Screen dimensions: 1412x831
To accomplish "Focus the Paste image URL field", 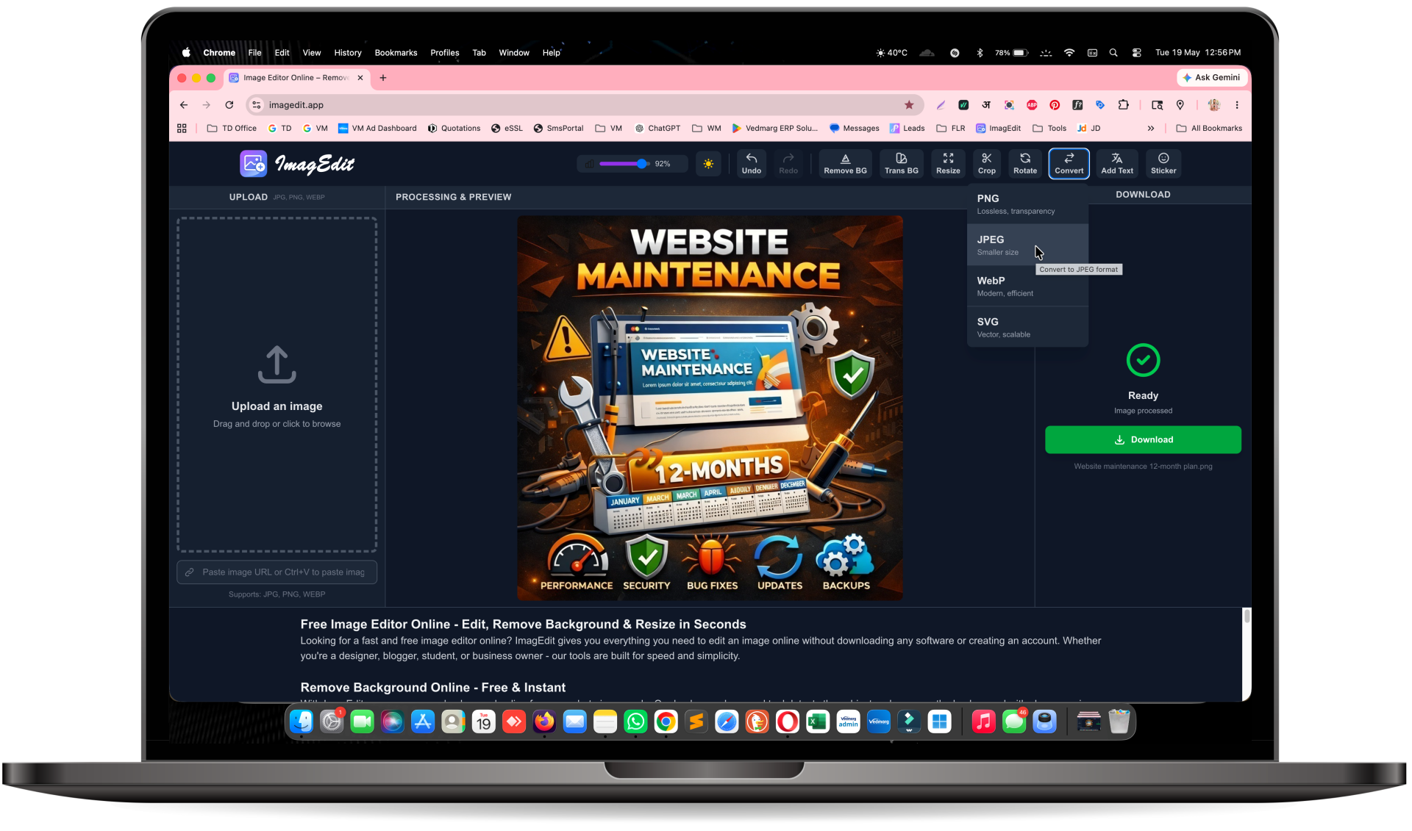I will [x=277, y=572].
